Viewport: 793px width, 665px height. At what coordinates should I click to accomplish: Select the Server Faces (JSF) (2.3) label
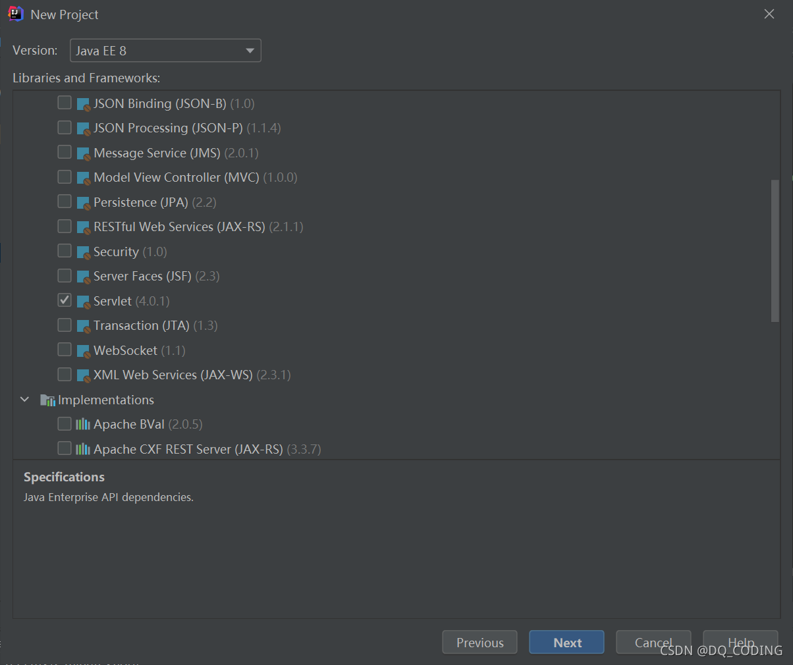click(157, 276)
